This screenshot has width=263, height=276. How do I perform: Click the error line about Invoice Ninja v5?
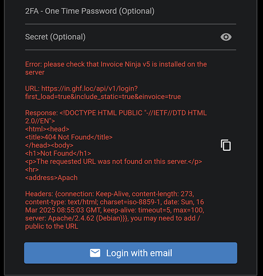pos(116,65)
